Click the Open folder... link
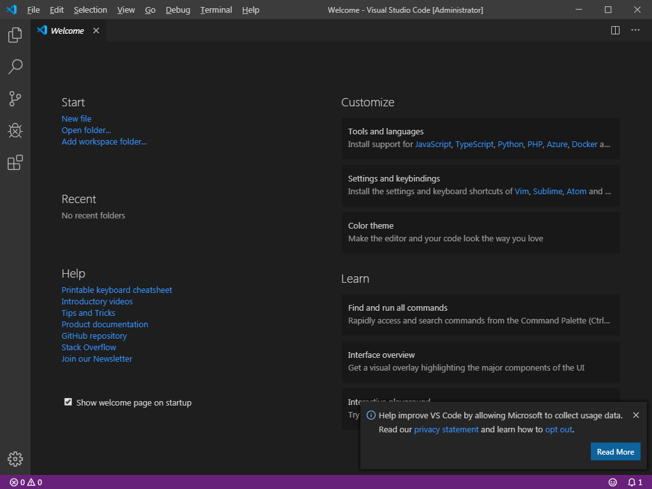Screen dimensions: 652x489 [x=86, y=130]
